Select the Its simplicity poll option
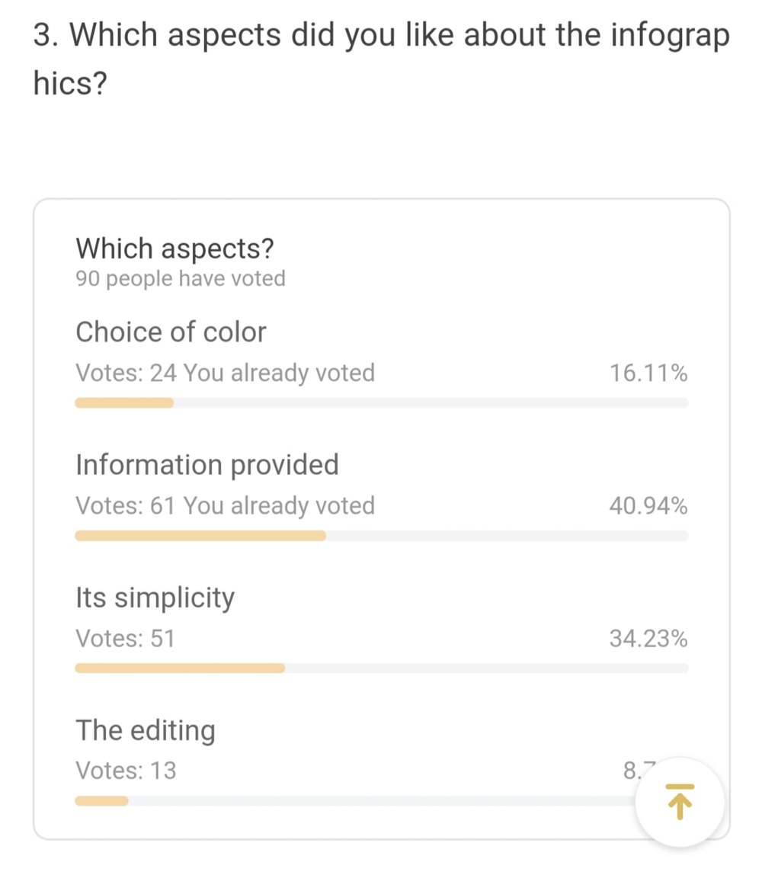 click(x=155, y=598)
